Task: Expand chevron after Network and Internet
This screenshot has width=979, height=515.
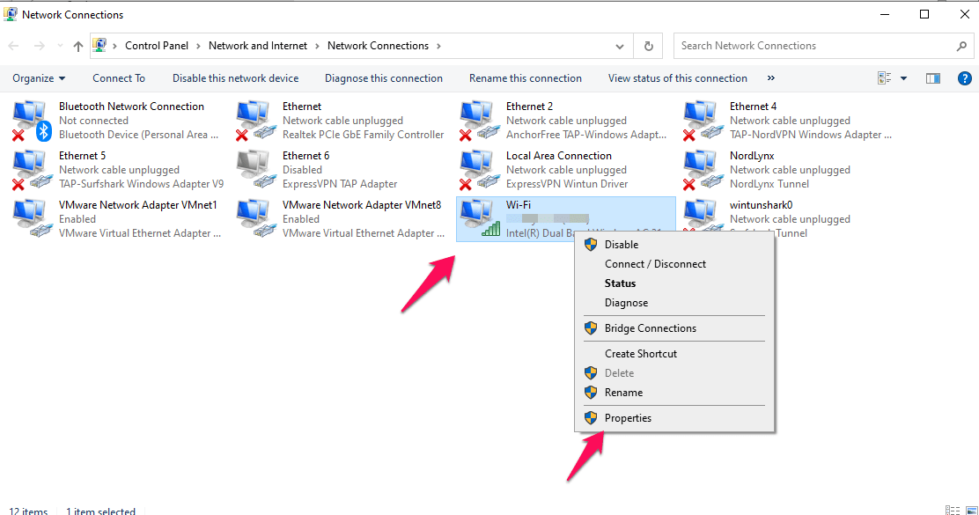Action: tap(317, 46)
